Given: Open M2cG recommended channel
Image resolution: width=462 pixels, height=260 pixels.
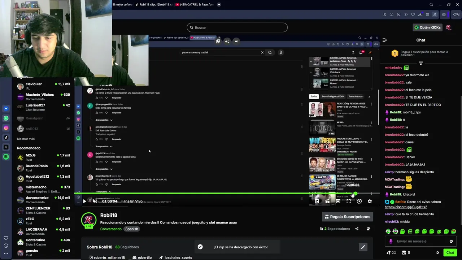Looking at the screenshot, I should point(43,157).
